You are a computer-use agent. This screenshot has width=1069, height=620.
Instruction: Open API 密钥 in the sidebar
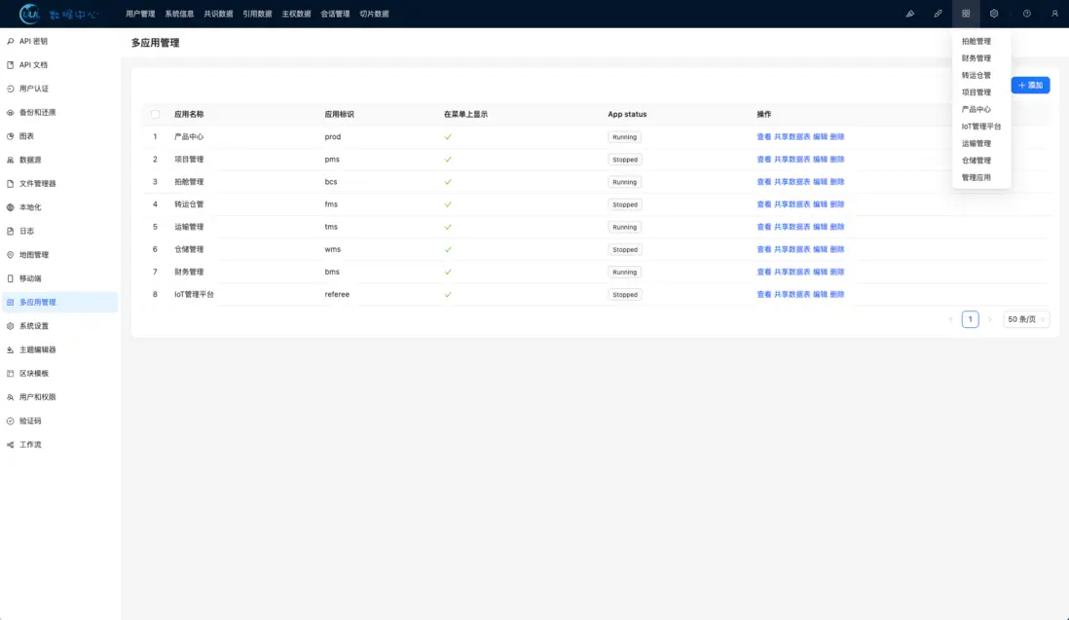click(60, 41)
